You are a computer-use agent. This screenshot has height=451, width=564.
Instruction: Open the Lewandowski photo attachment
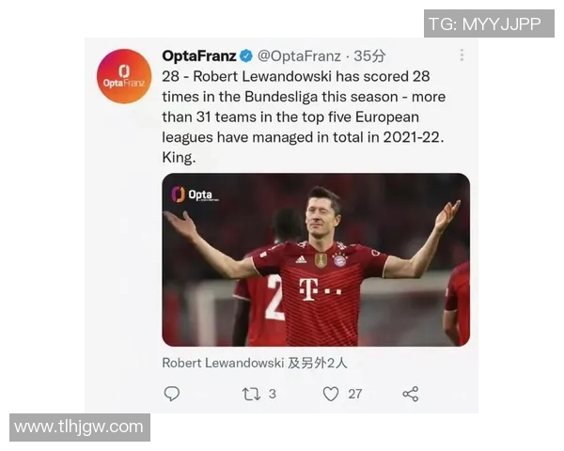coord(316,259)
